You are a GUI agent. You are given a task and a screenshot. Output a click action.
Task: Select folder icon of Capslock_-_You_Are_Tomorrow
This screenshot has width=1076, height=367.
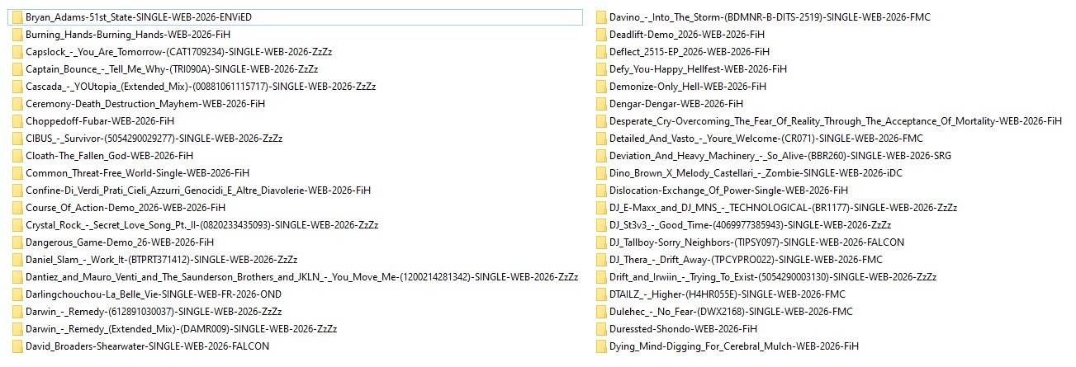pyautogui.click(x=17, y=51)
